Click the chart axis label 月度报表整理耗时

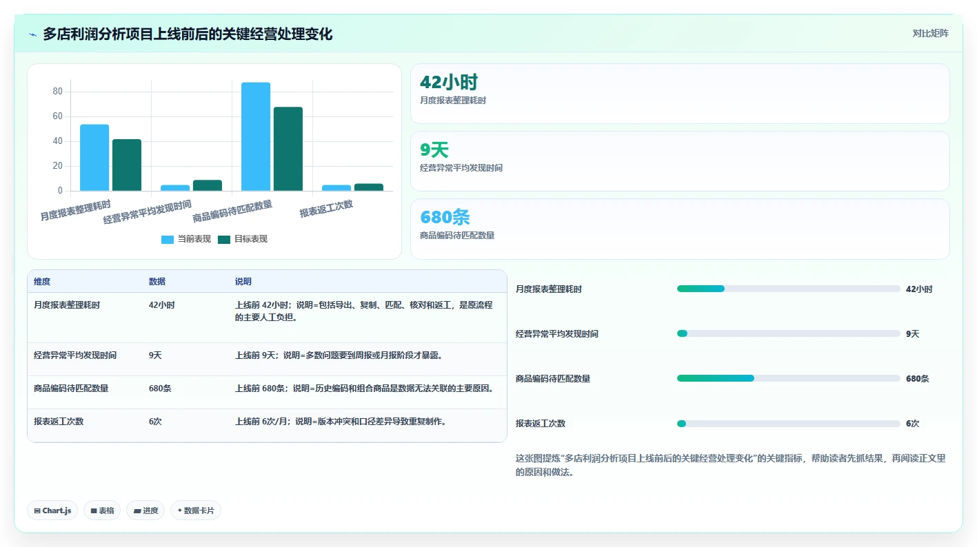[75, 210]
